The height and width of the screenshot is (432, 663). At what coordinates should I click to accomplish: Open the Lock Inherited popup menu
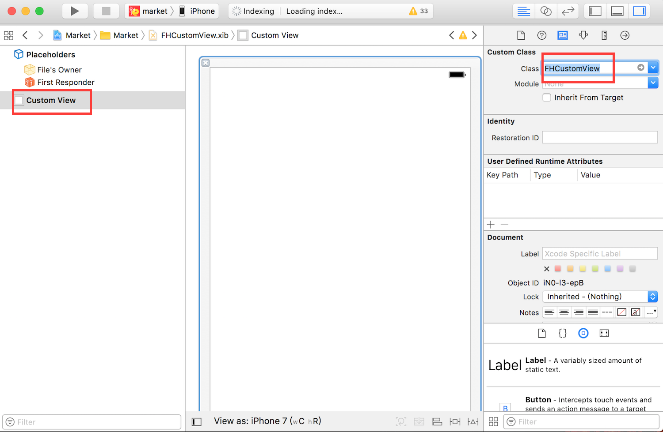(653, 297)
